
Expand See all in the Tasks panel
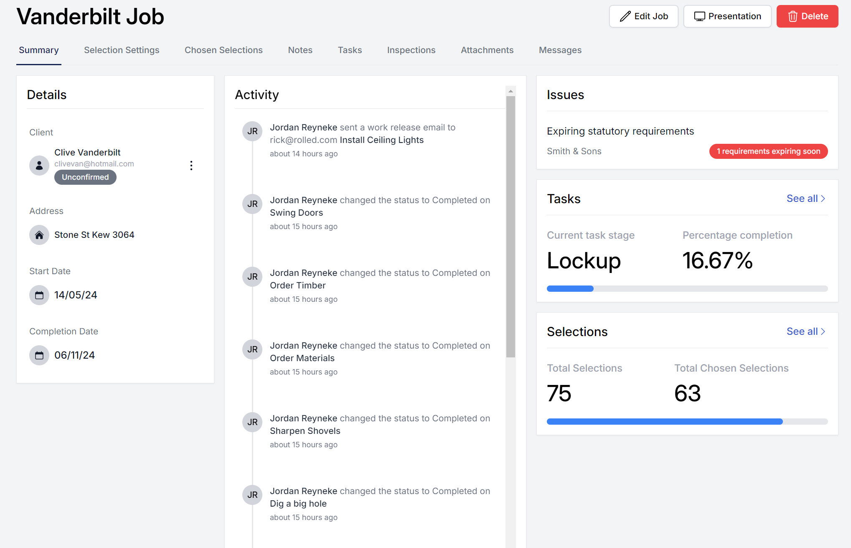click(x=805, y=198)
